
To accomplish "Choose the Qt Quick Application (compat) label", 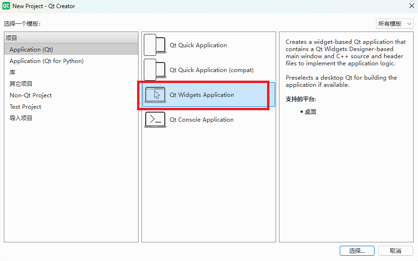I will (x=212, y=70).
